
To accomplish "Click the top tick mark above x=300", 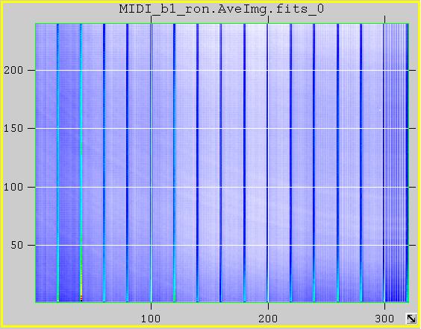I will click(x=384, y=19).
